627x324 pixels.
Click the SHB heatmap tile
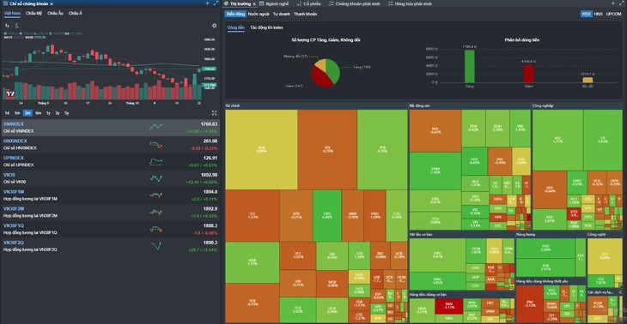coord(261,150)
